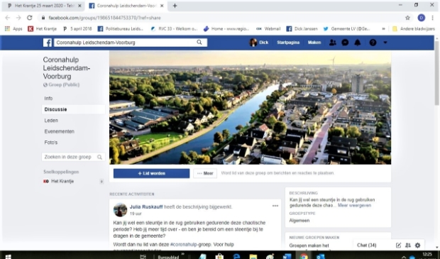Open Gemeente LV Twitter bookmark

click(x=346, y=28)
